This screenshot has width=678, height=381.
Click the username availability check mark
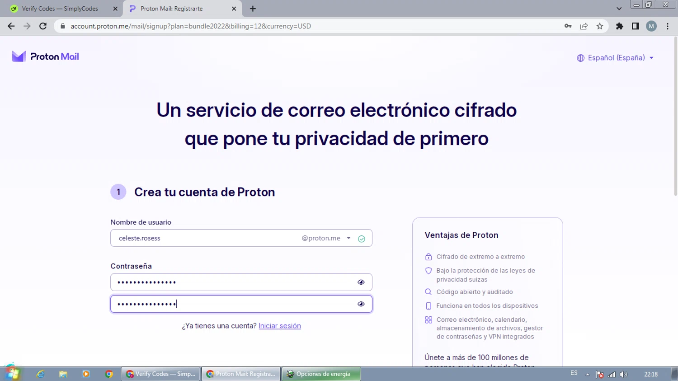[362, 239]
